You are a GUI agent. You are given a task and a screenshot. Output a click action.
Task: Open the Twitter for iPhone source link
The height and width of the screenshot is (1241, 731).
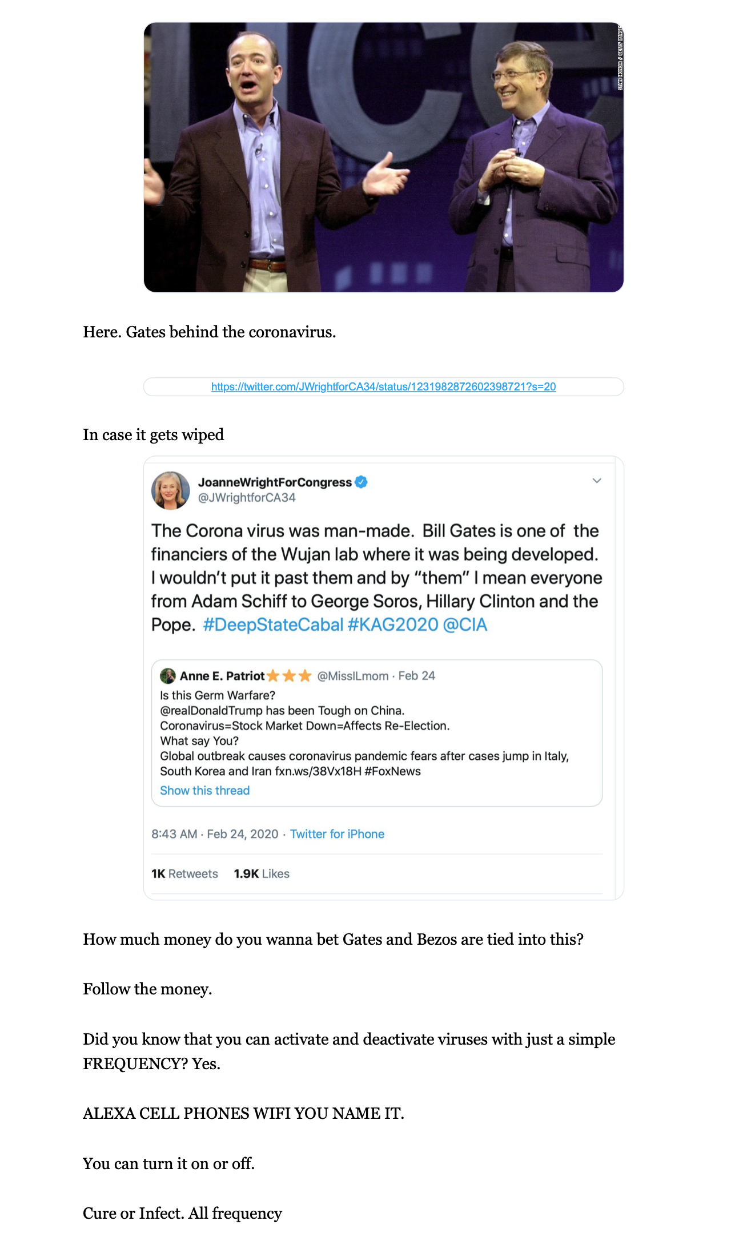click(x=337, y=834)
